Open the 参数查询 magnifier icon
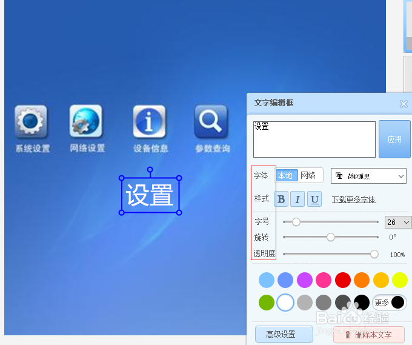This screenshot has height=345, width=412. (211, 121)
